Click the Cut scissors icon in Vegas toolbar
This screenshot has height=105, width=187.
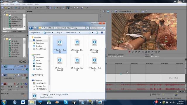tap(23, 8)
